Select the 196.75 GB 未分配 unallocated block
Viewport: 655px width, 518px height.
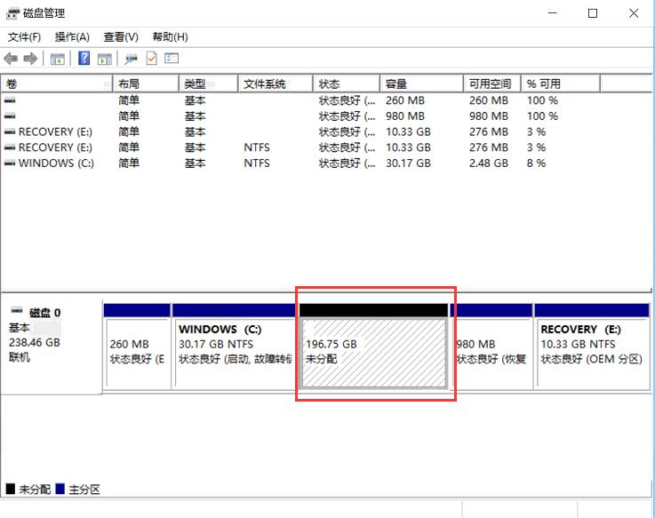tap(374, 347)
